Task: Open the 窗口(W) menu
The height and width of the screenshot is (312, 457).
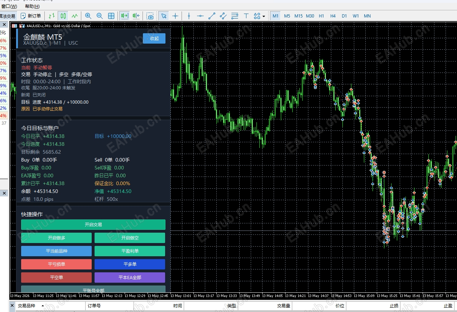Action: point(9,6)
